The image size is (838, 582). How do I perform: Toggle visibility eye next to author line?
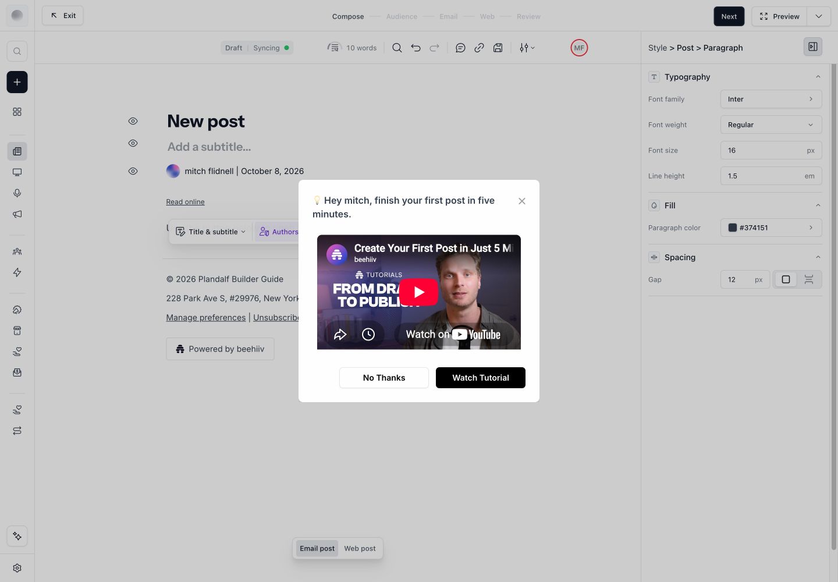pos(133,171)
